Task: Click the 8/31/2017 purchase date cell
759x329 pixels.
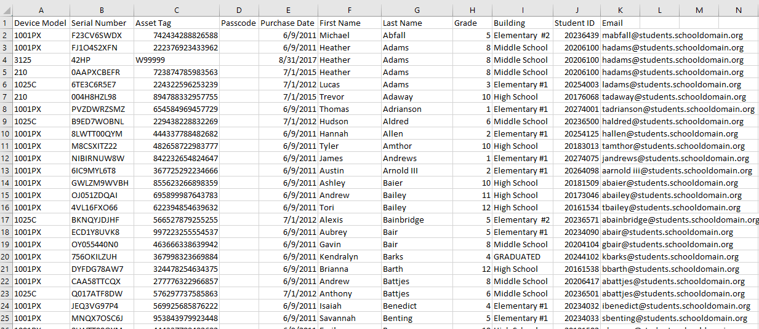Action: (x=287, y=60)
